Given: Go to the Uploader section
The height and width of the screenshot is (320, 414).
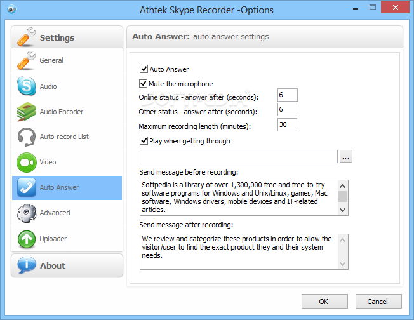Looking at the screenshot, I should [53, 239].
